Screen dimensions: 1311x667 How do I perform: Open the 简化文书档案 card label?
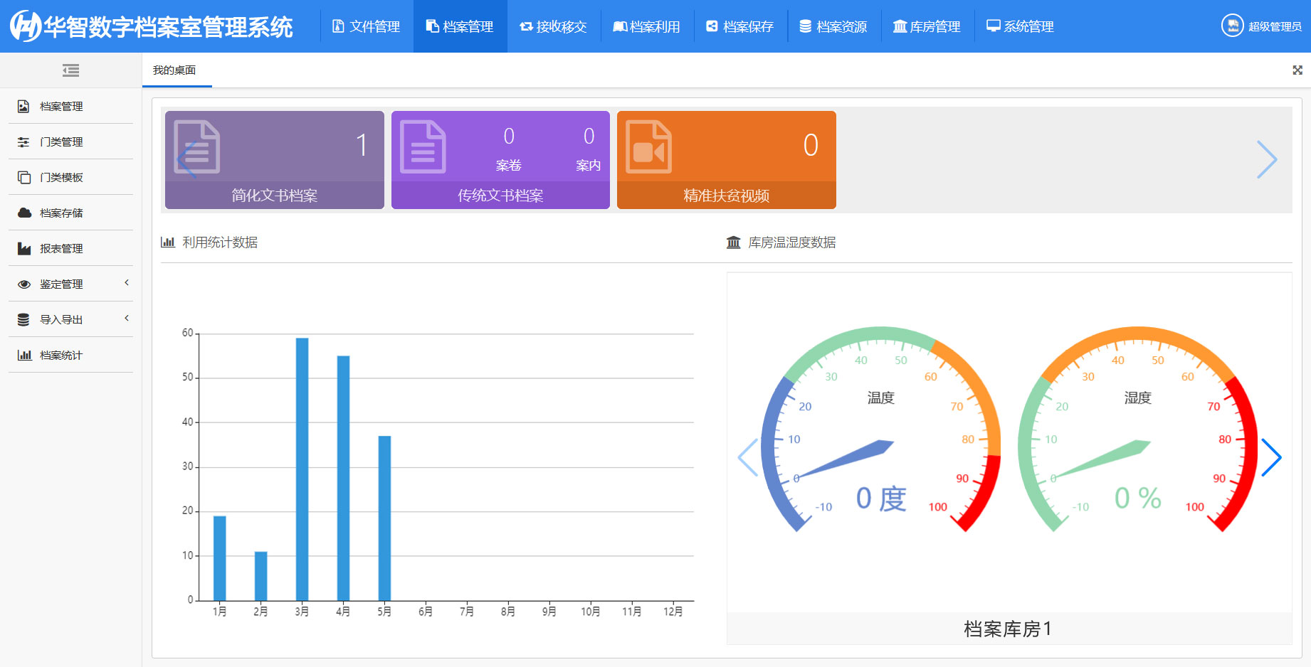point(275,196)
